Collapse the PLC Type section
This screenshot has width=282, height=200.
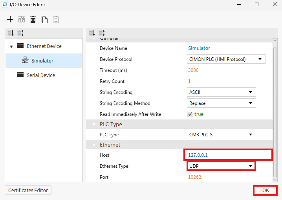94,125
